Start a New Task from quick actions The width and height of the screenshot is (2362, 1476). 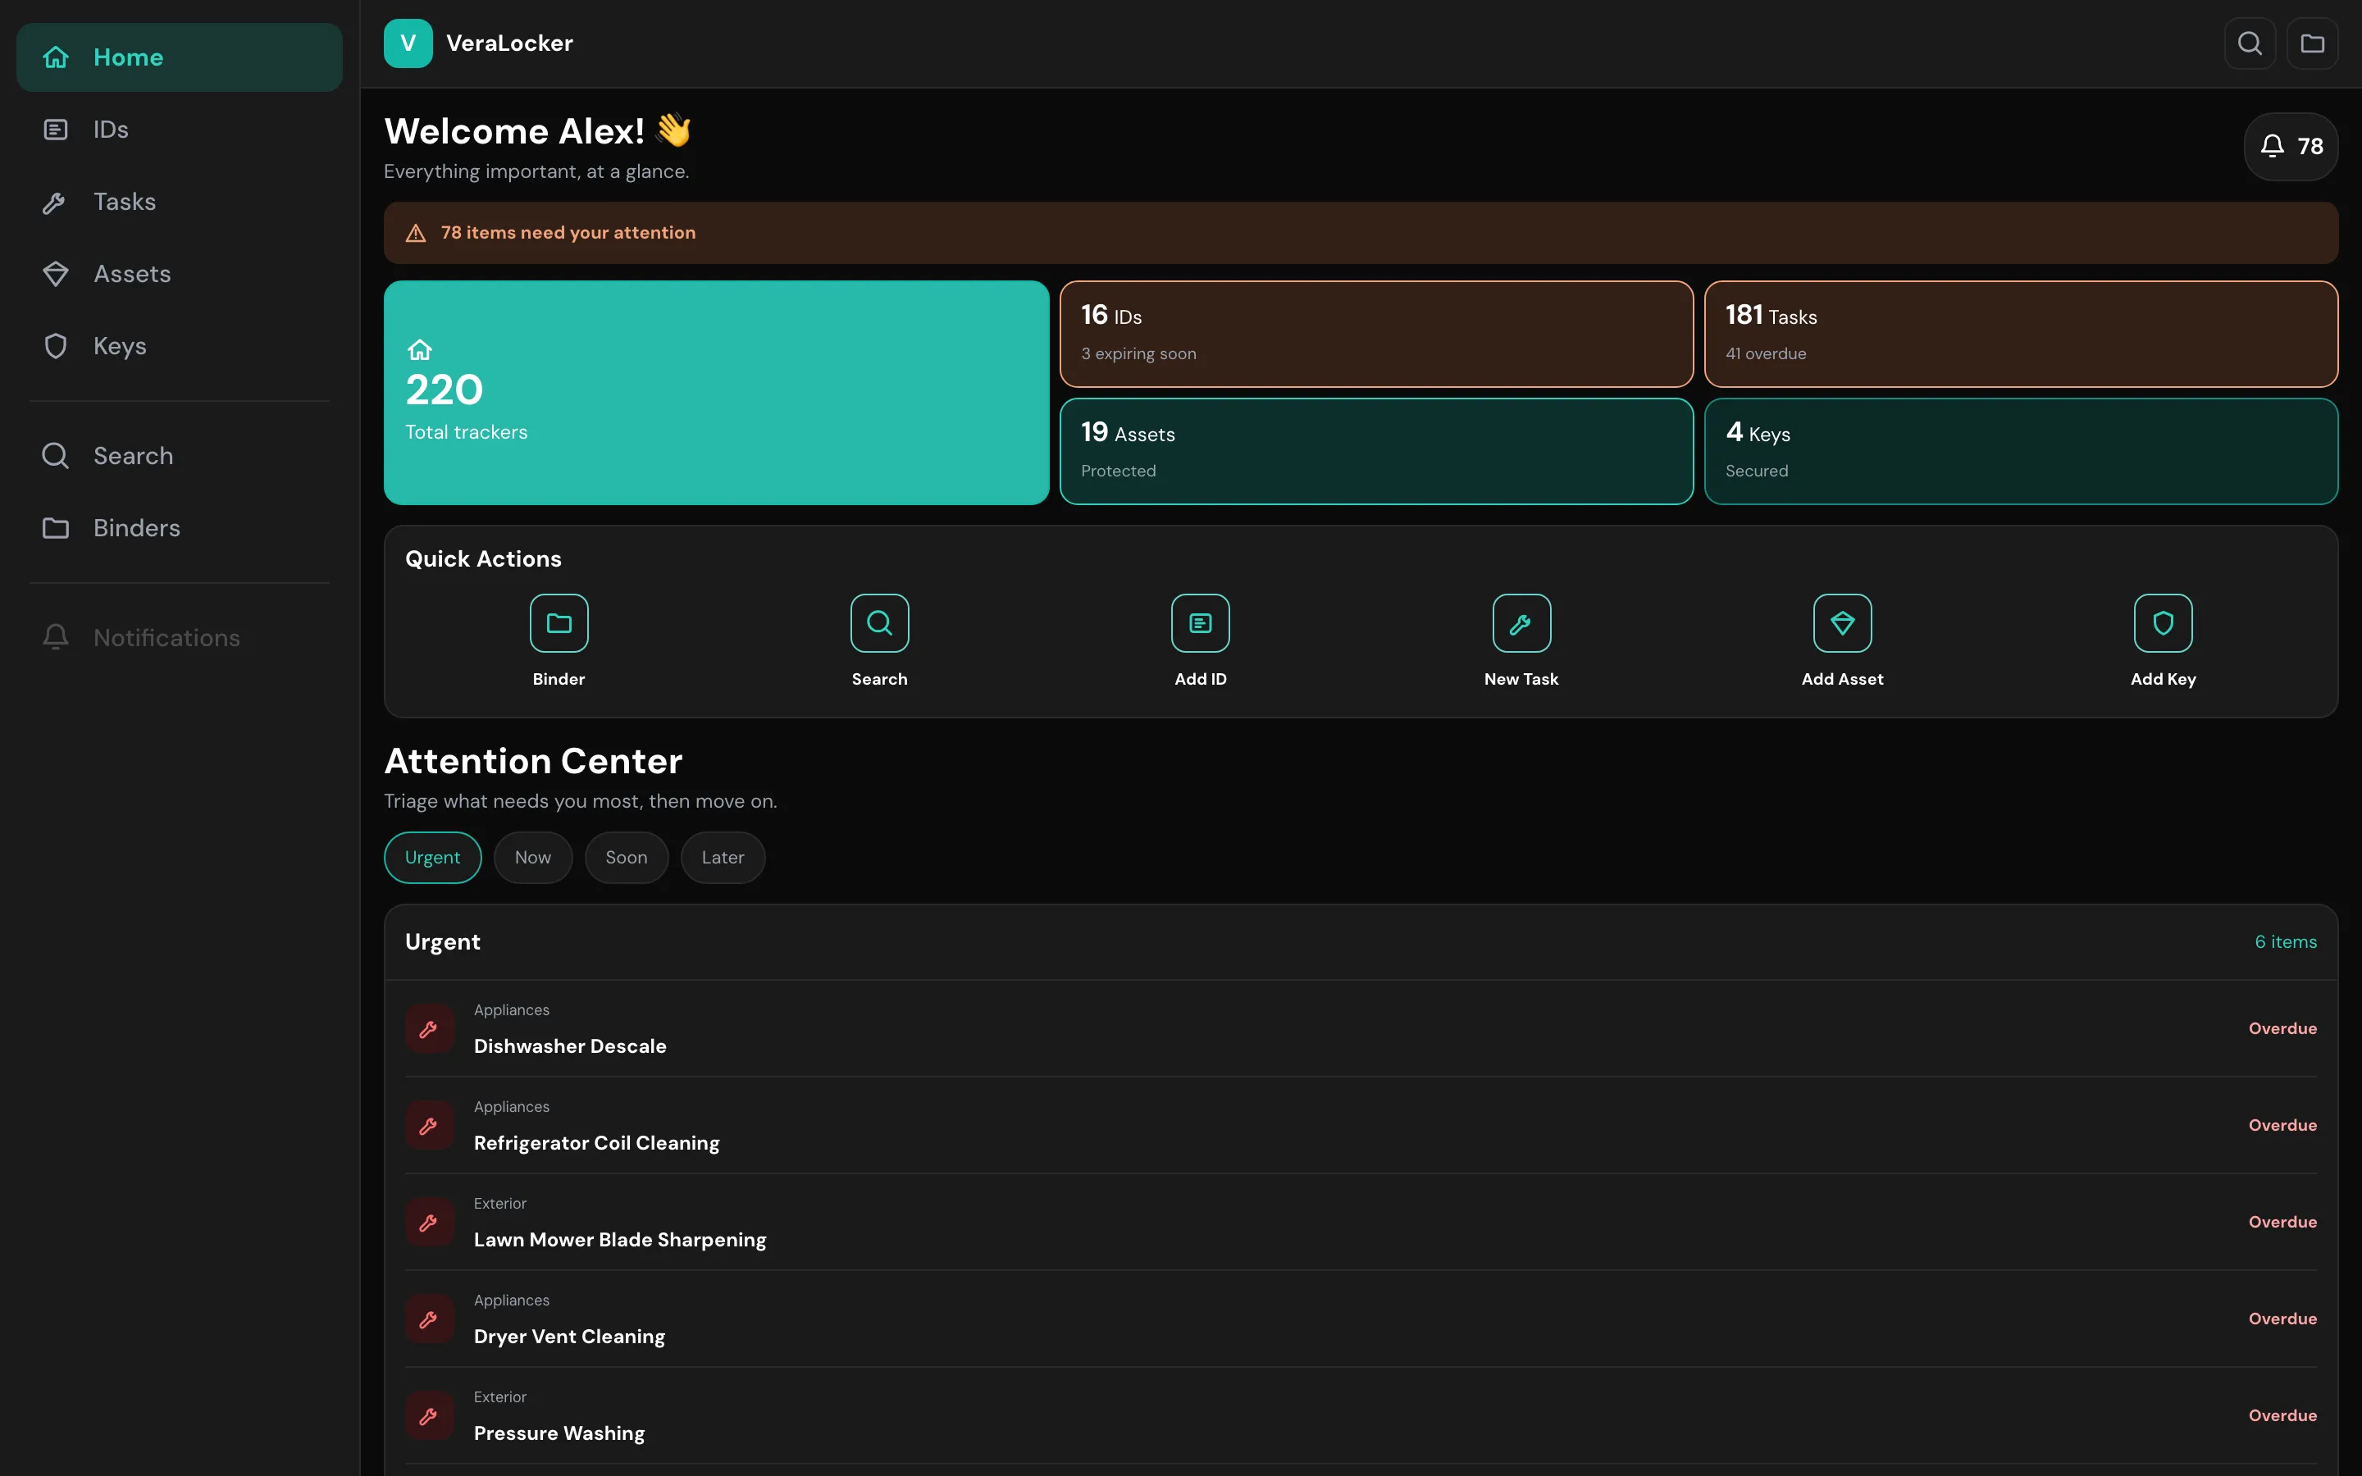pos(1521,623)
